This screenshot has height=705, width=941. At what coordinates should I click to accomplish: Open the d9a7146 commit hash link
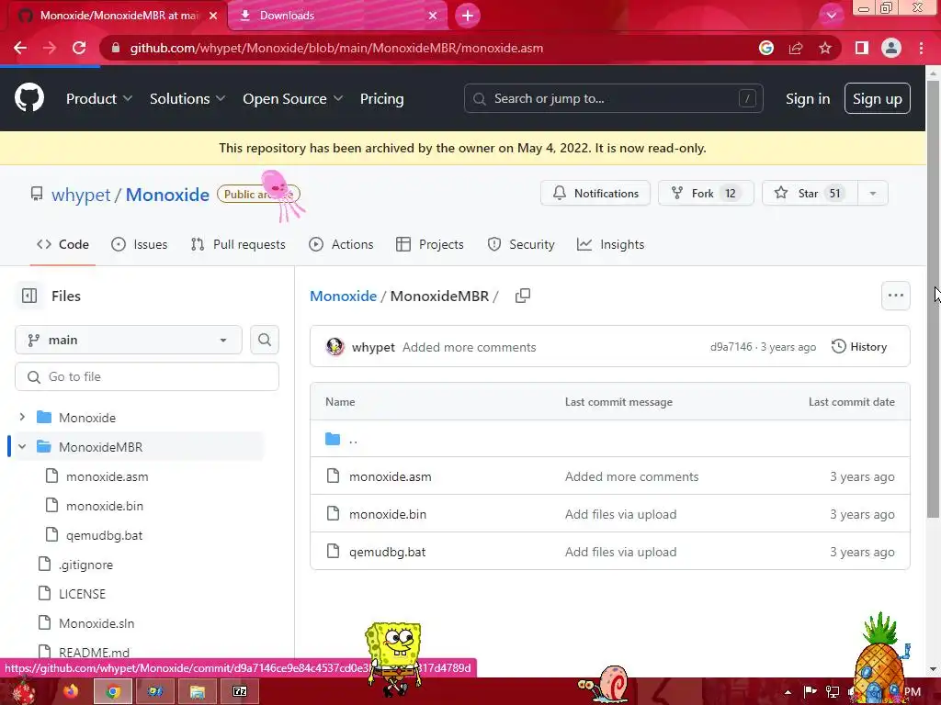click(731, 346)
